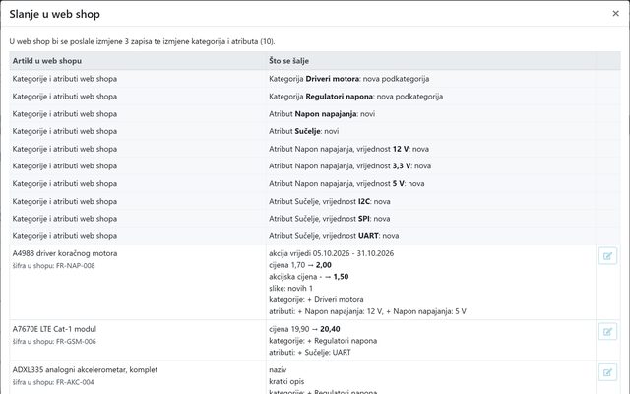This screenshot has height=394, width=630.
Task: Click shop code 'FR-AKC-004'
Action: point(75,382)
